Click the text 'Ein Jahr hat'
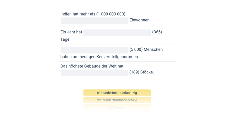 pyautogui.click(x=71, y=32)
